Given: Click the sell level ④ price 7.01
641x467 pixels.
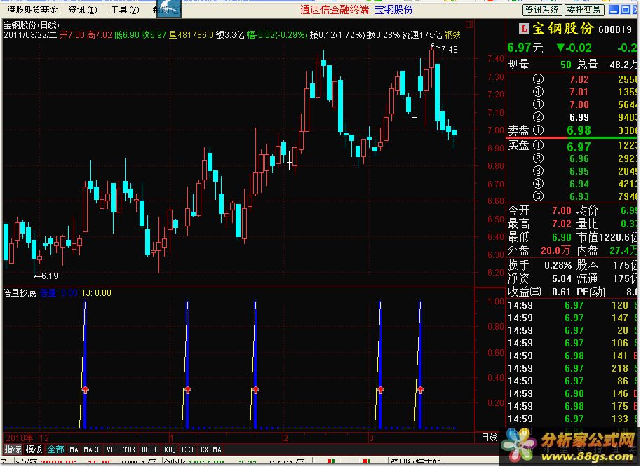Looking at the screenshot, I should 579,92.
